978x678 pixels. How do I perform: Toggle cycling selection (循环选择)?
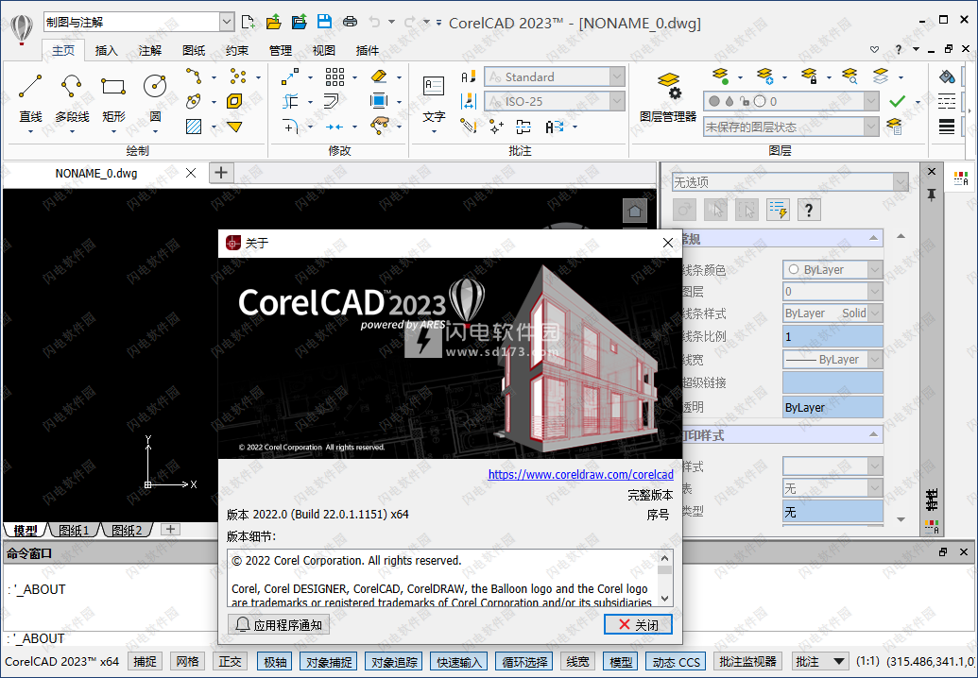point(524,662)
